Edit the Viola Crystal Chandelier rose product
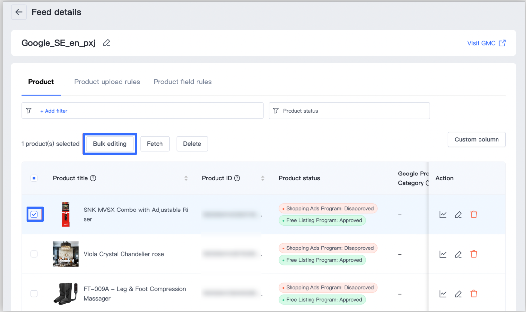Screen dimensions: 526x312 coord(458,254)
